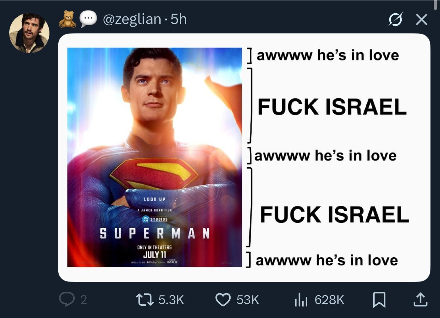
Task: Bookmark this post
Action: (x=379, y=300)
